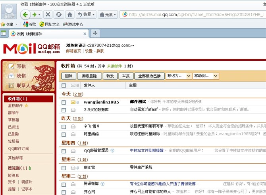
Task: Click the star icon next to 星标邮件
Action: tap(26, 105)
